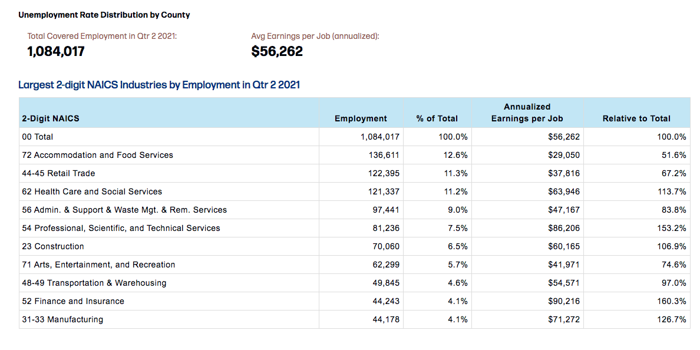Image resolution: width=700 pixels, height=350 pixels.
Task: Select the 31-33 Manufacturing row
Action: pos(355,319)
